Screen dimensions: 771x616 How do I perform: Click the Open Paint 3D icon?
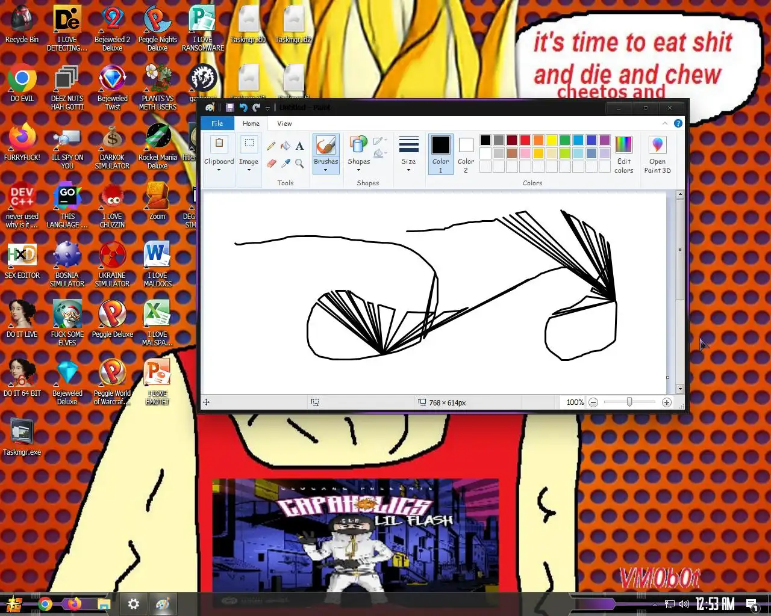657,144
